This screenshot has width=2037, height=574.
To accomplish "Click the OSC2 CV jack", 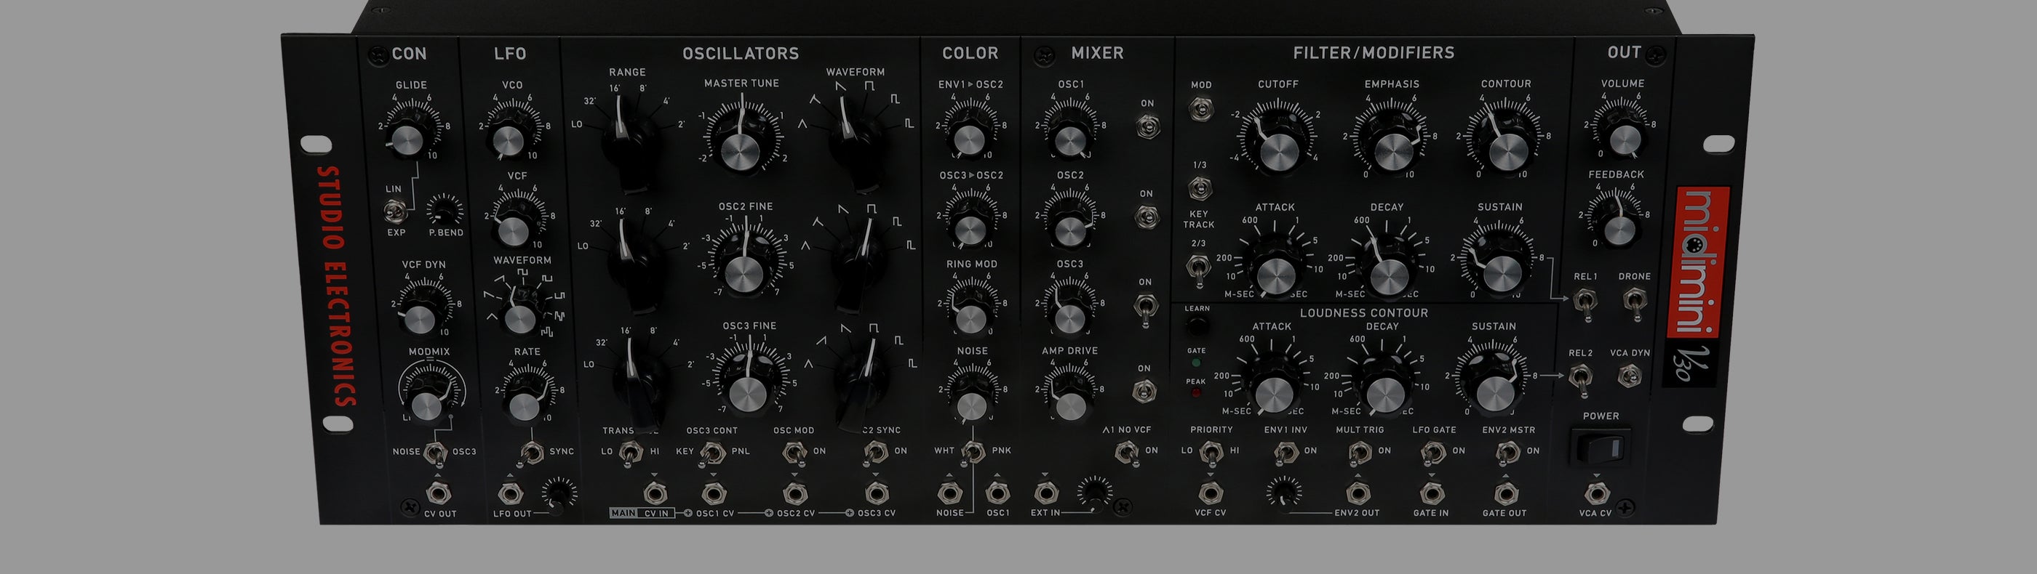I will pos(794,493).
